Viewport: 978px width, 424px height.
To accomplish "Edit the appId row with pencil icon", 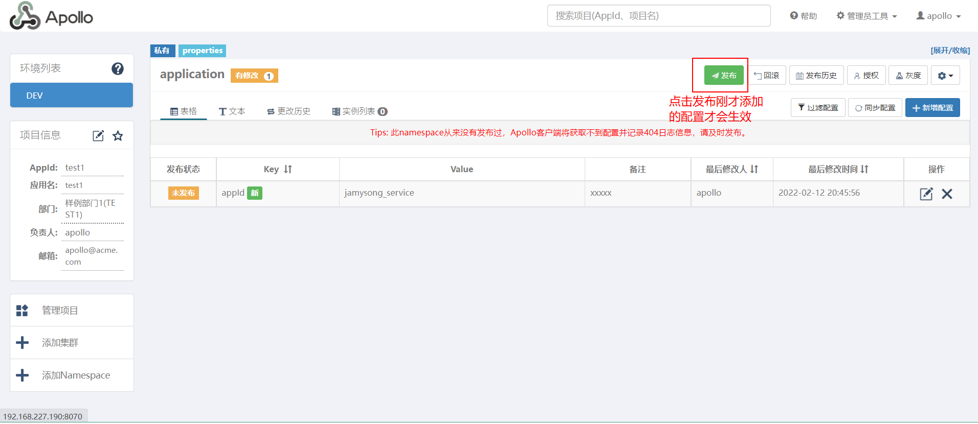I will [926, 194].
